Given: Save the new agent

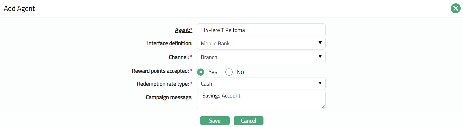Looking at the screenshot, I should (215, 121).
